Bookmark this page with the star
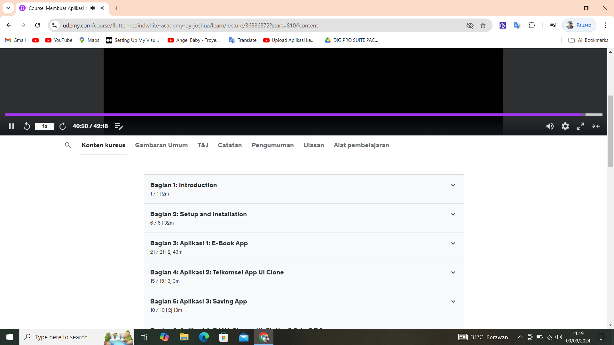The image size is (614, 345). pos(483,25)
